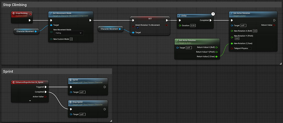Click the Stop Sprint node's Target self field

(x=82, y=114)
